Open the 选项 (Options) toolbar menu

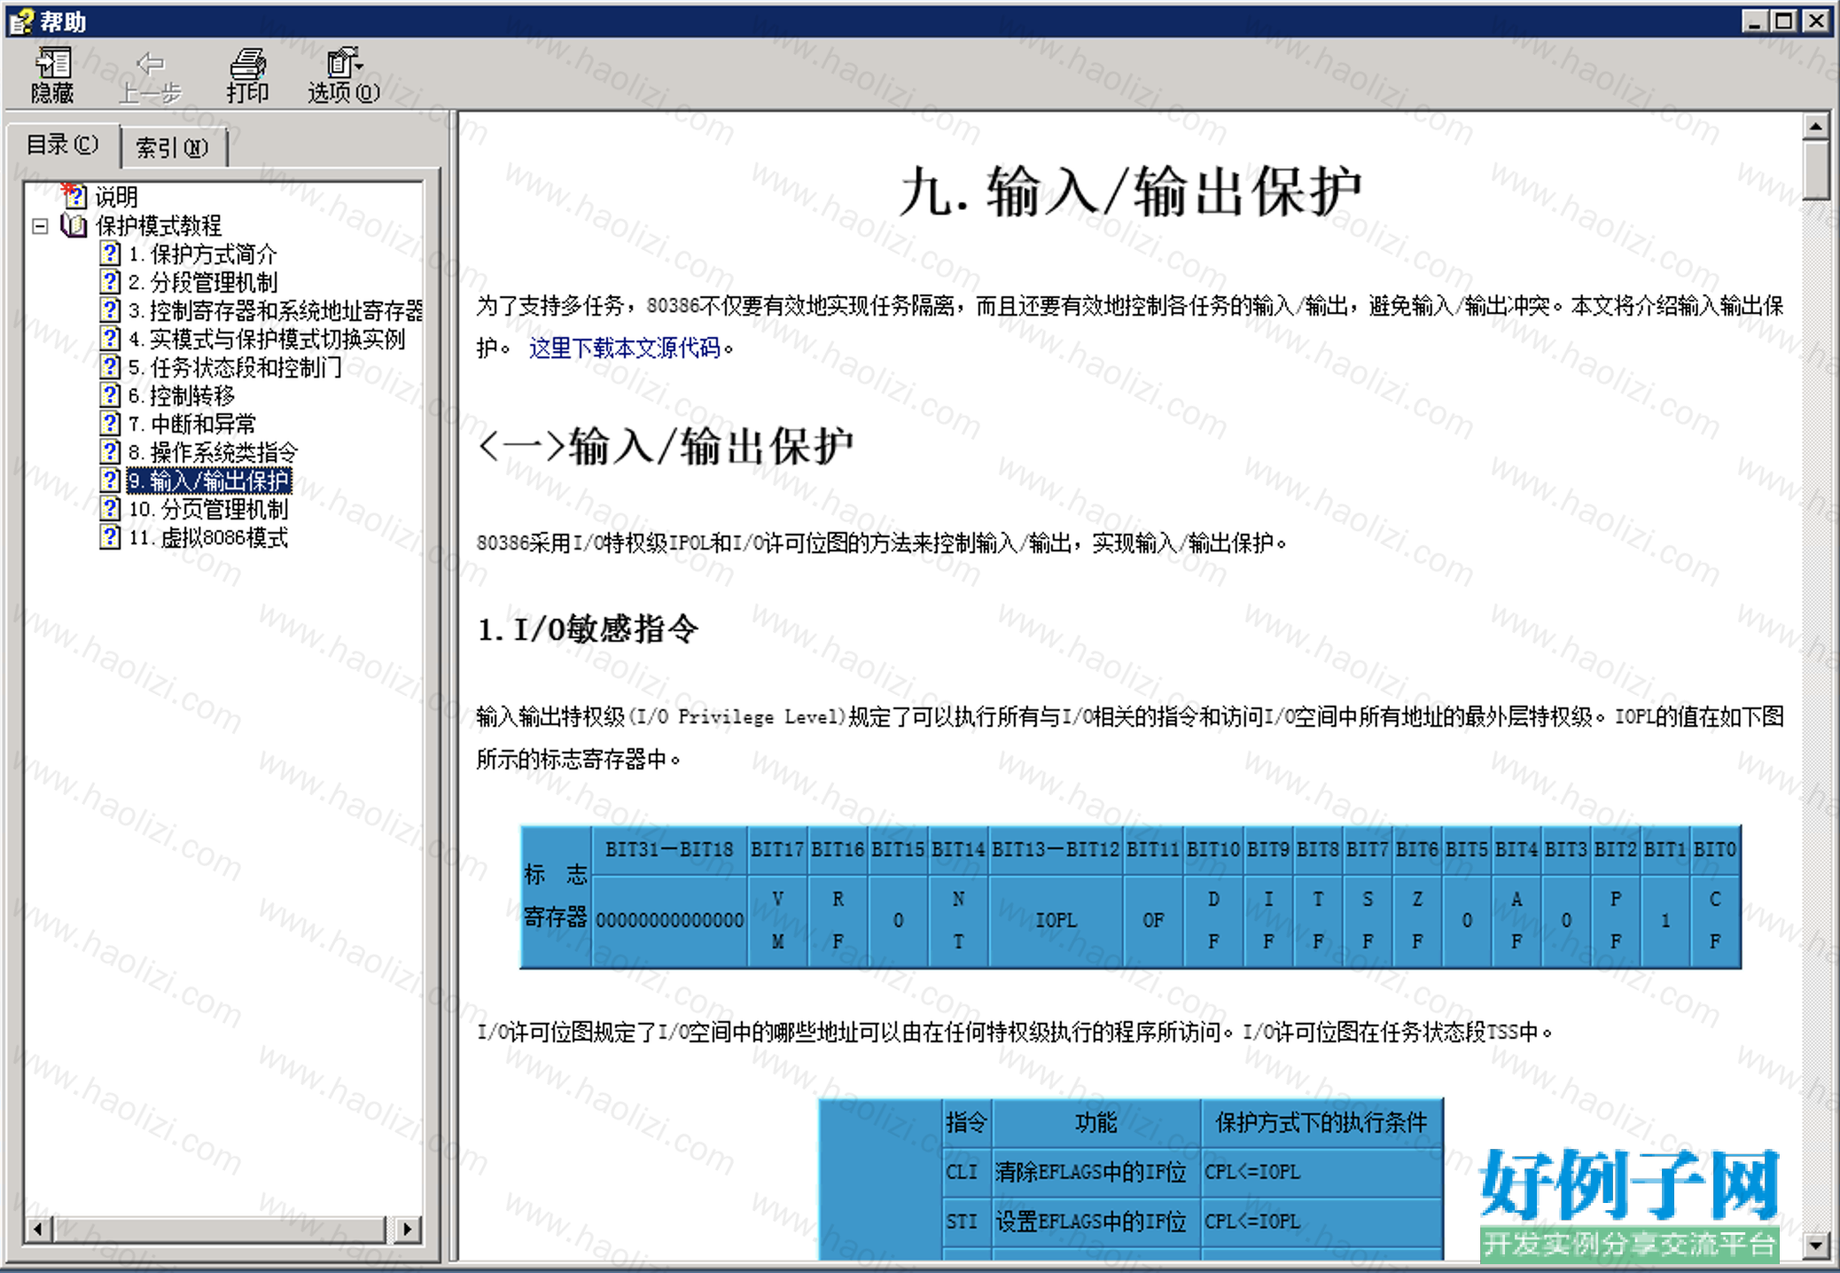point(344,75)
